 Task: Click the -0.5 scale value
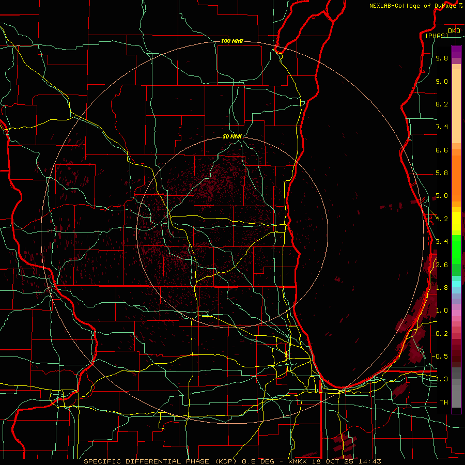click(440, 357)
